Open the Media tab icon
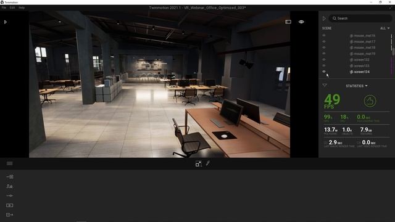Screen dimensions: 395x222 pyautogui.click(x=10, y=205)
